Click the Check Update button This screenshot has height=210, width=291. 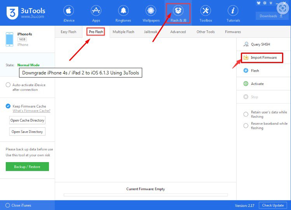click(273, 205)
